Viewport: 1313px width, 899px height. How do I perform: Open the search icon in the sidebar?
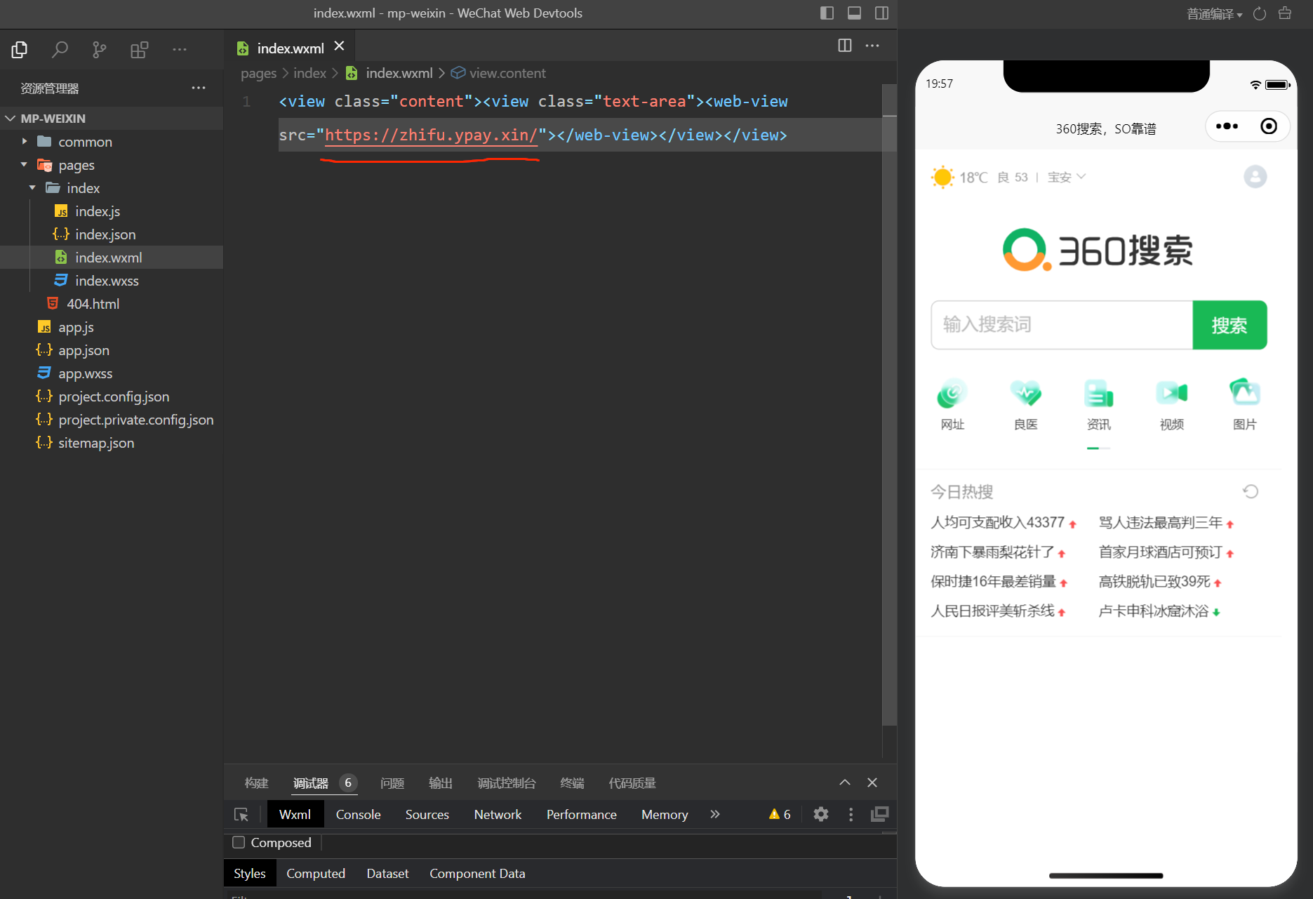(60, 49)
